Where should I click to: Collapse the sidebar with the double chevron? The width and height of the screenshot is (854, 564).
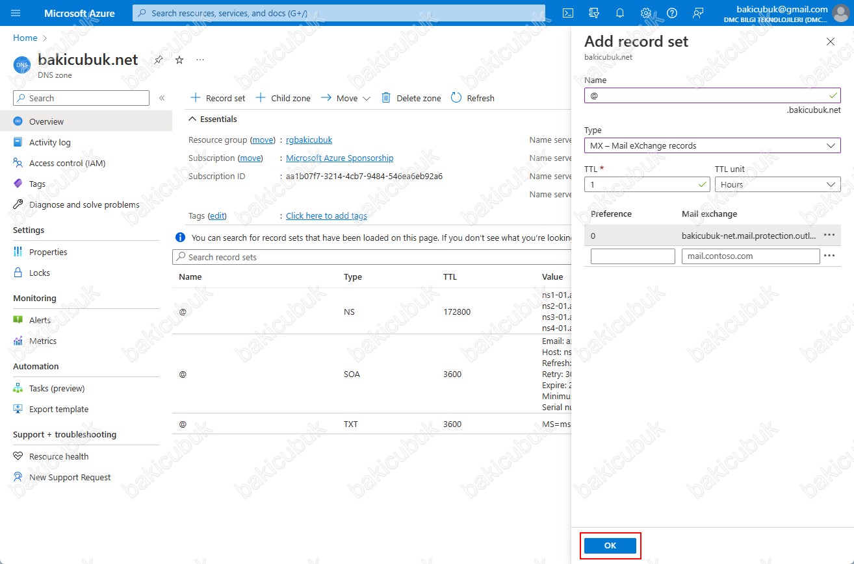pos(162,98)
